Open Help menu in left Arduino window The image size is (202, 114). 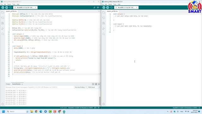tap(18, 4)
